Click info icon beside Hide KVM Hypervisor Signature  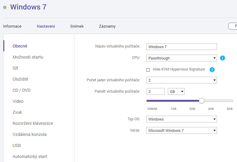[x=212, y=70]
